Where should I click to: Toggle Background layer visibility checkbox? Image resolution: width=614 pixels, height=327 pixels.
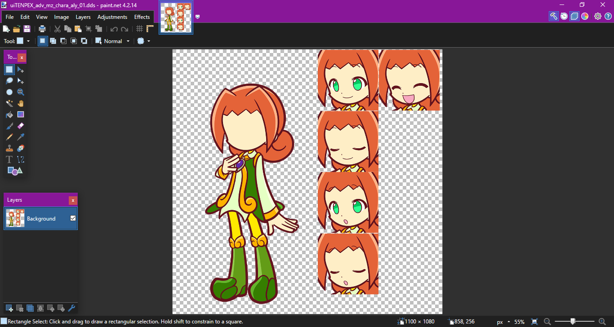(x=73, y=218)
